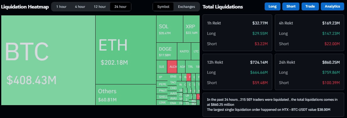Click the DOGE heatmap tile

167,51
